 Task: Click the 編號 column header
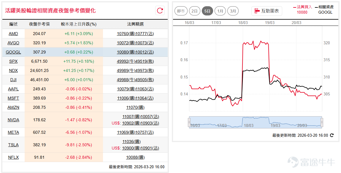(13, 24)
